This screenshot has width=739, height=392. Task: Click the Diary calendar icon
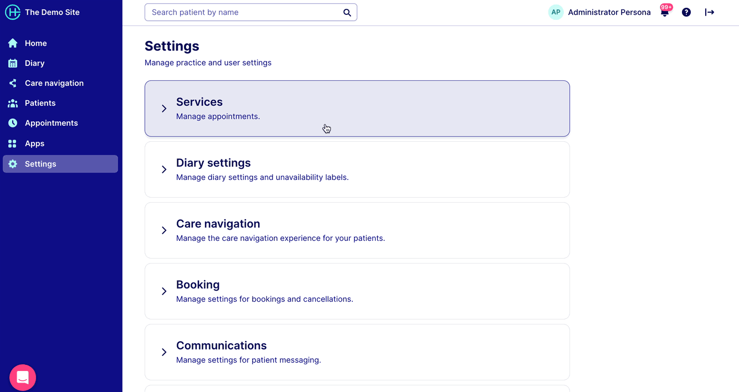(13, 63)
